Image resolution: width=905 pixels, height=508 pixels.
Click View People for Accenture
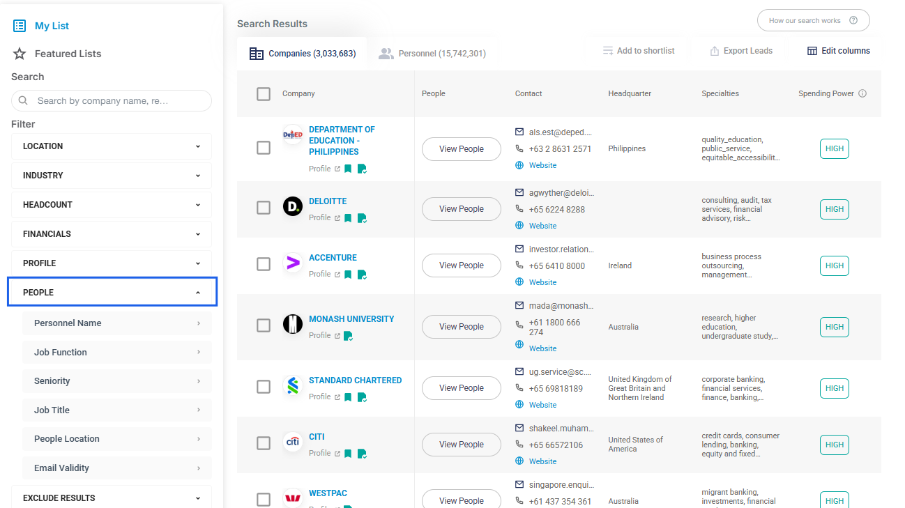click(462, 265)
